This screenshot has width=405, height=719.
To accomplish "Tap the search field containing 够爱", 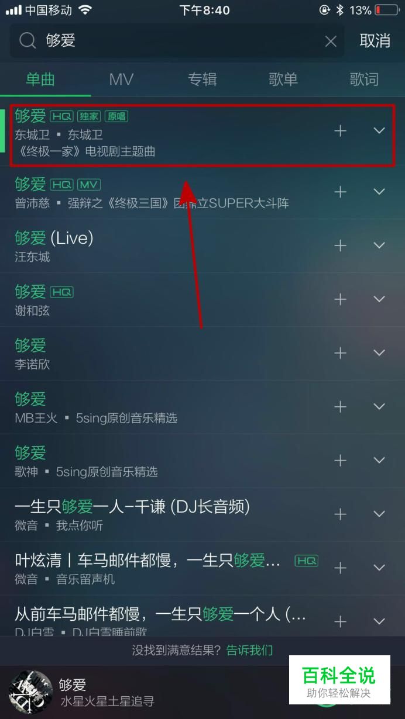I will (177, 40).
